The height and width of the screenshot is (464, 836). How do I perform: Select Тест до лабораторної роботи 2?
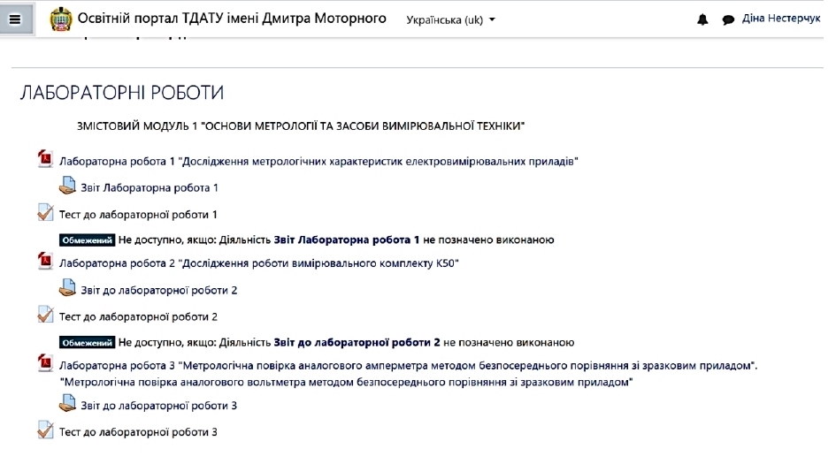coord(138,317)
